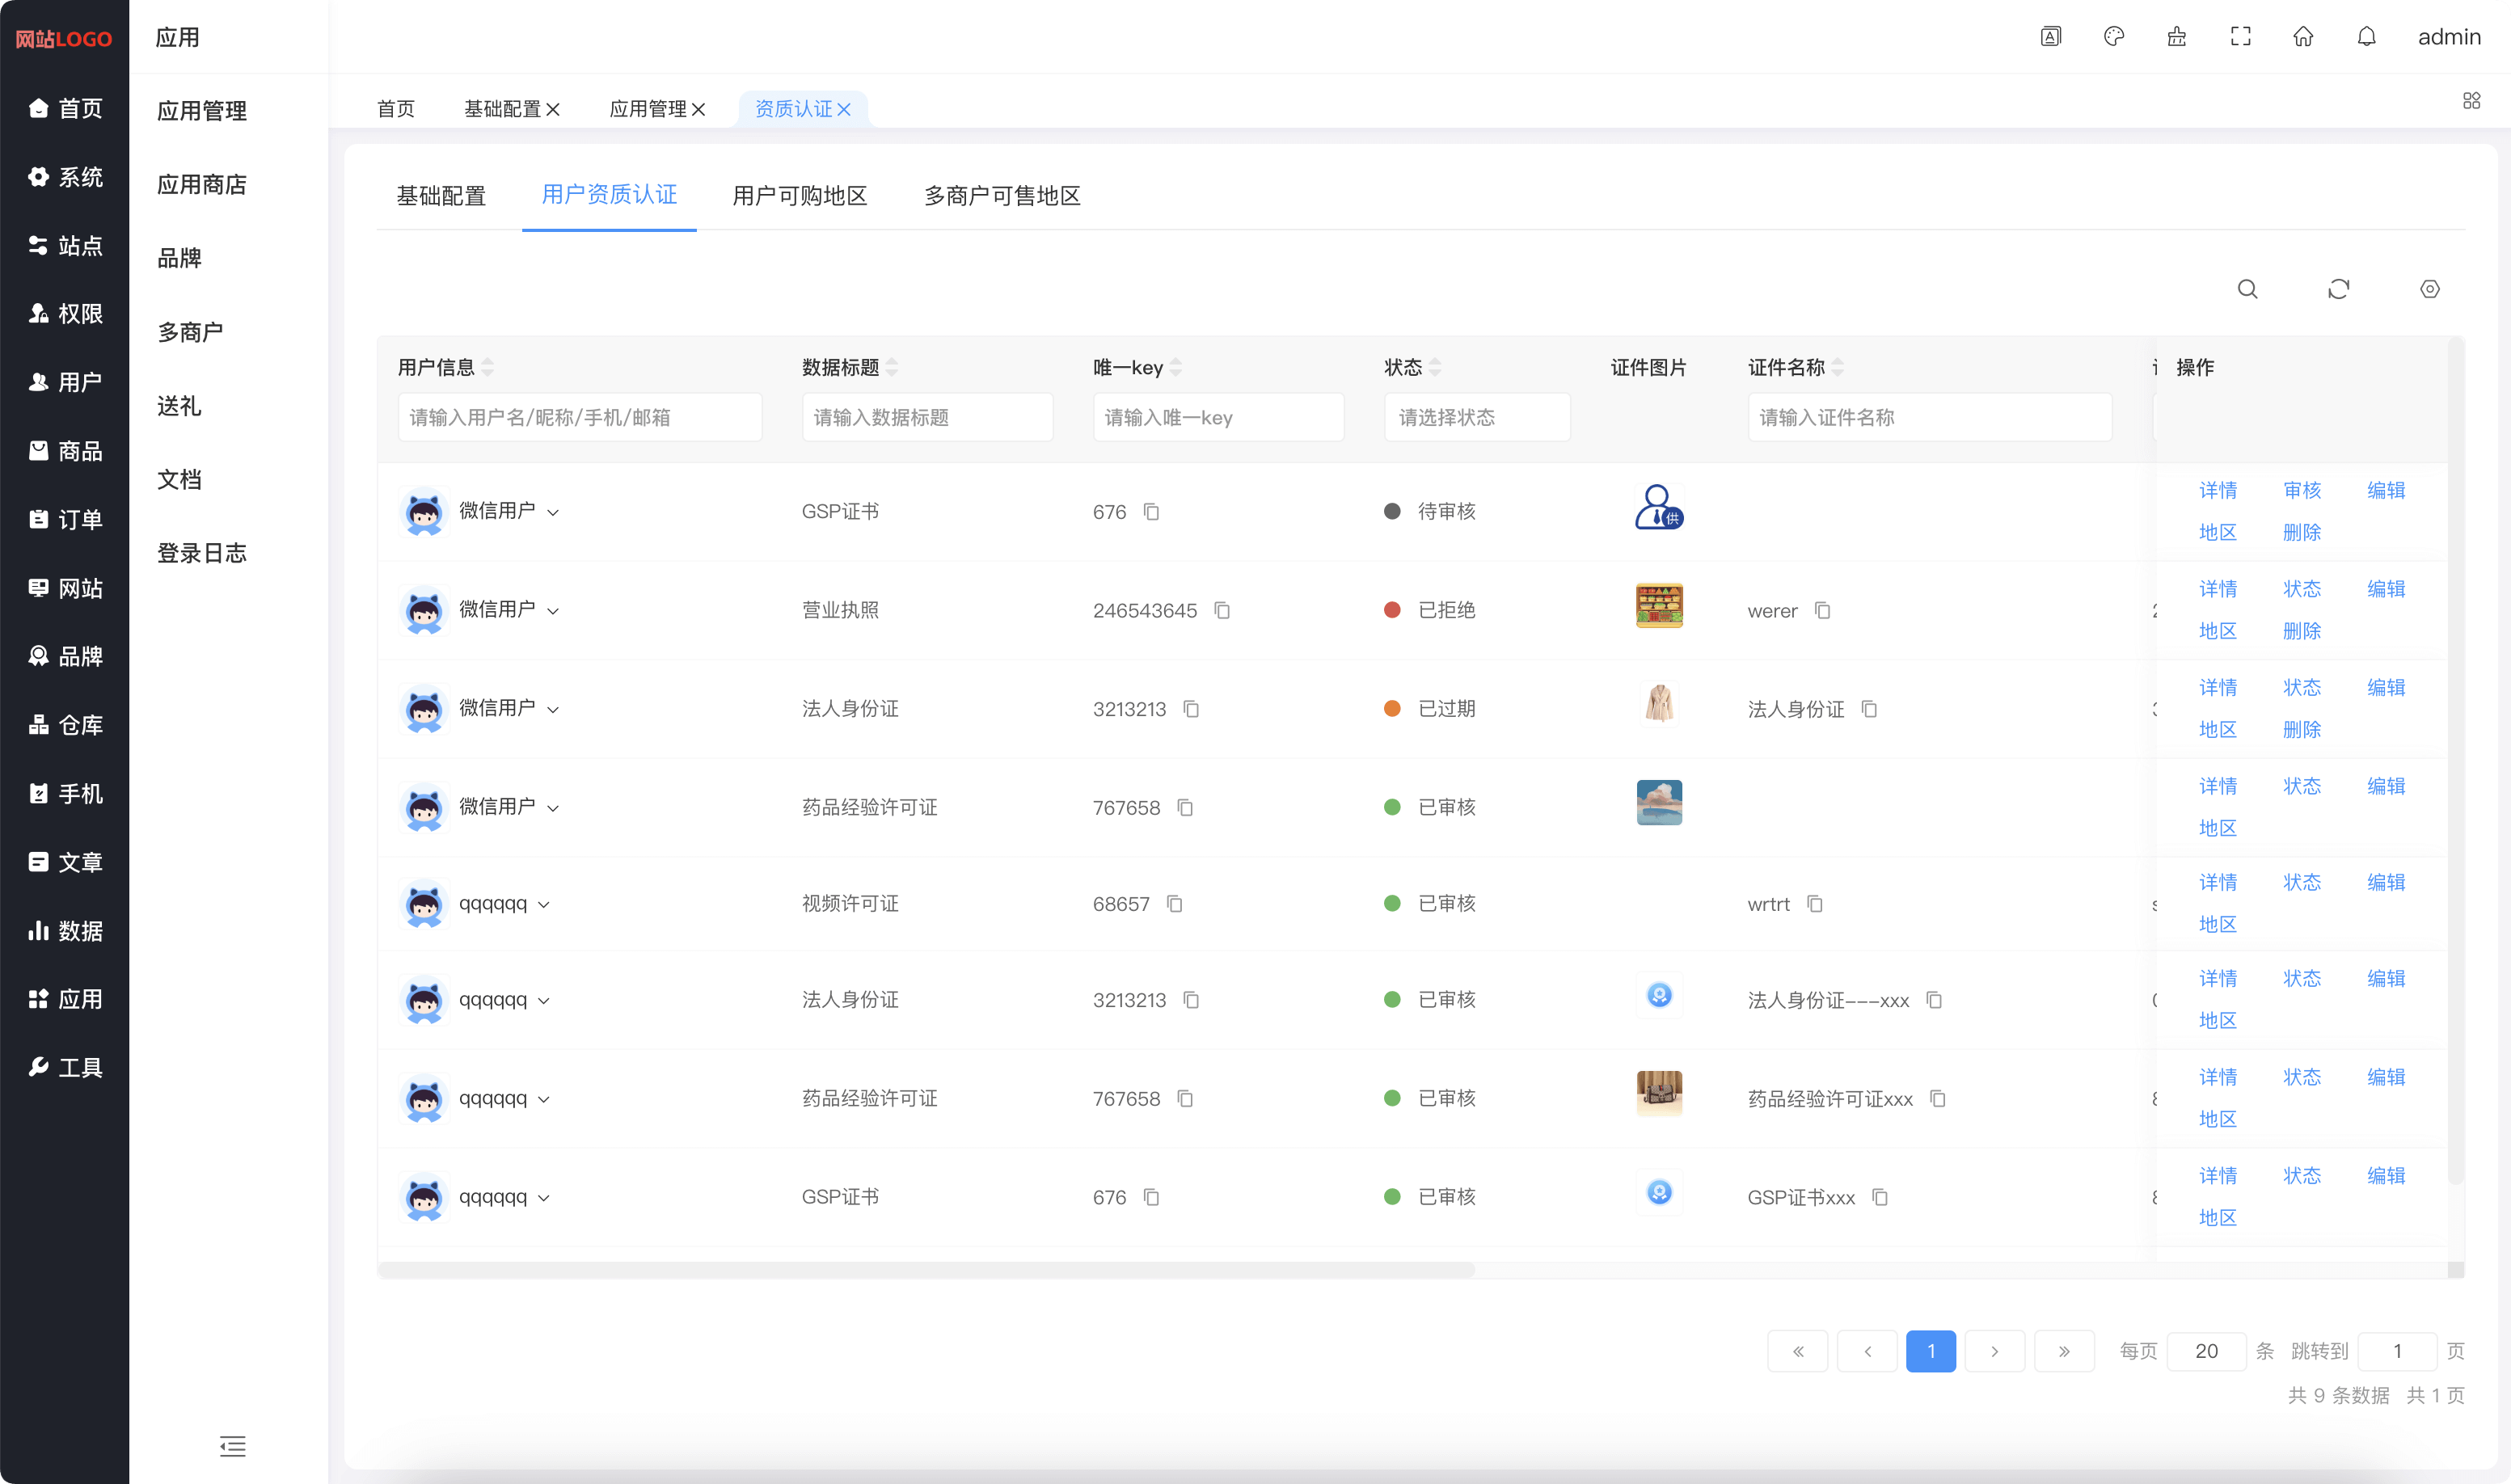Image resolution: width=2511 pixels, height=1484 pixels.
Task: Sort by 用户信息 column
Action: pos(488,367)
